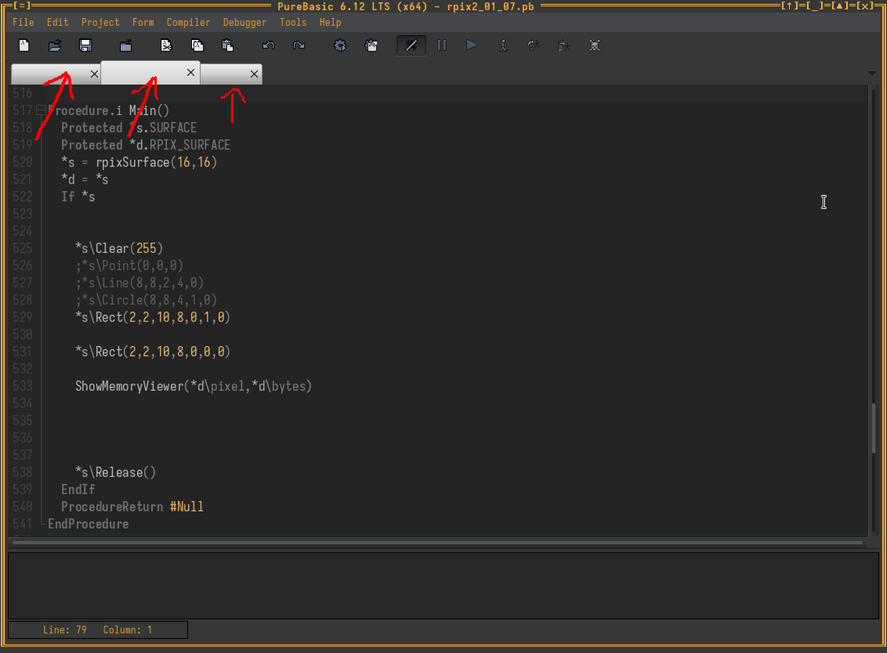Click the '*s\Clear(255)' code line
887x653 pixels.
click(118, 248)
